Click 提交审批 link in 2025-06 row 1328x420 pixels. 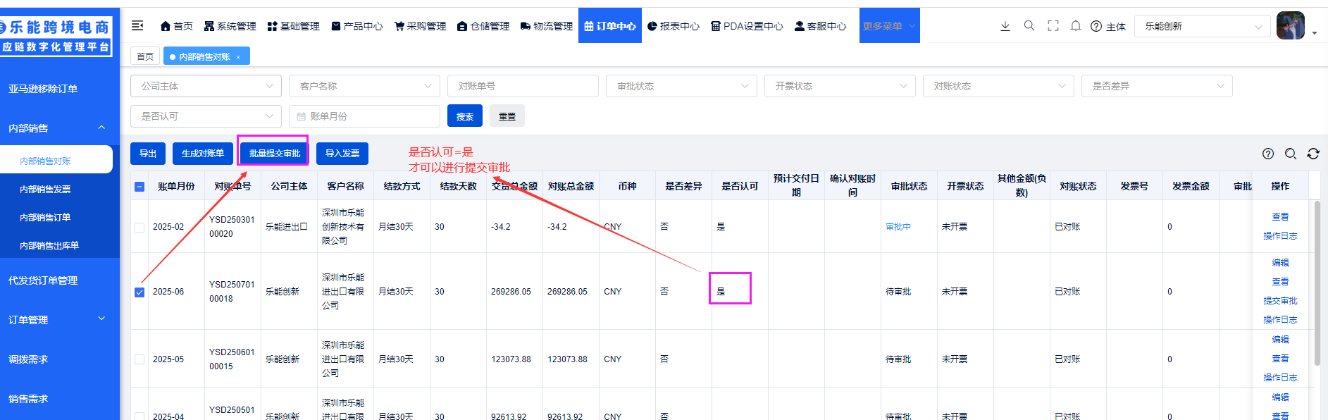click(x=1280, y=301)
